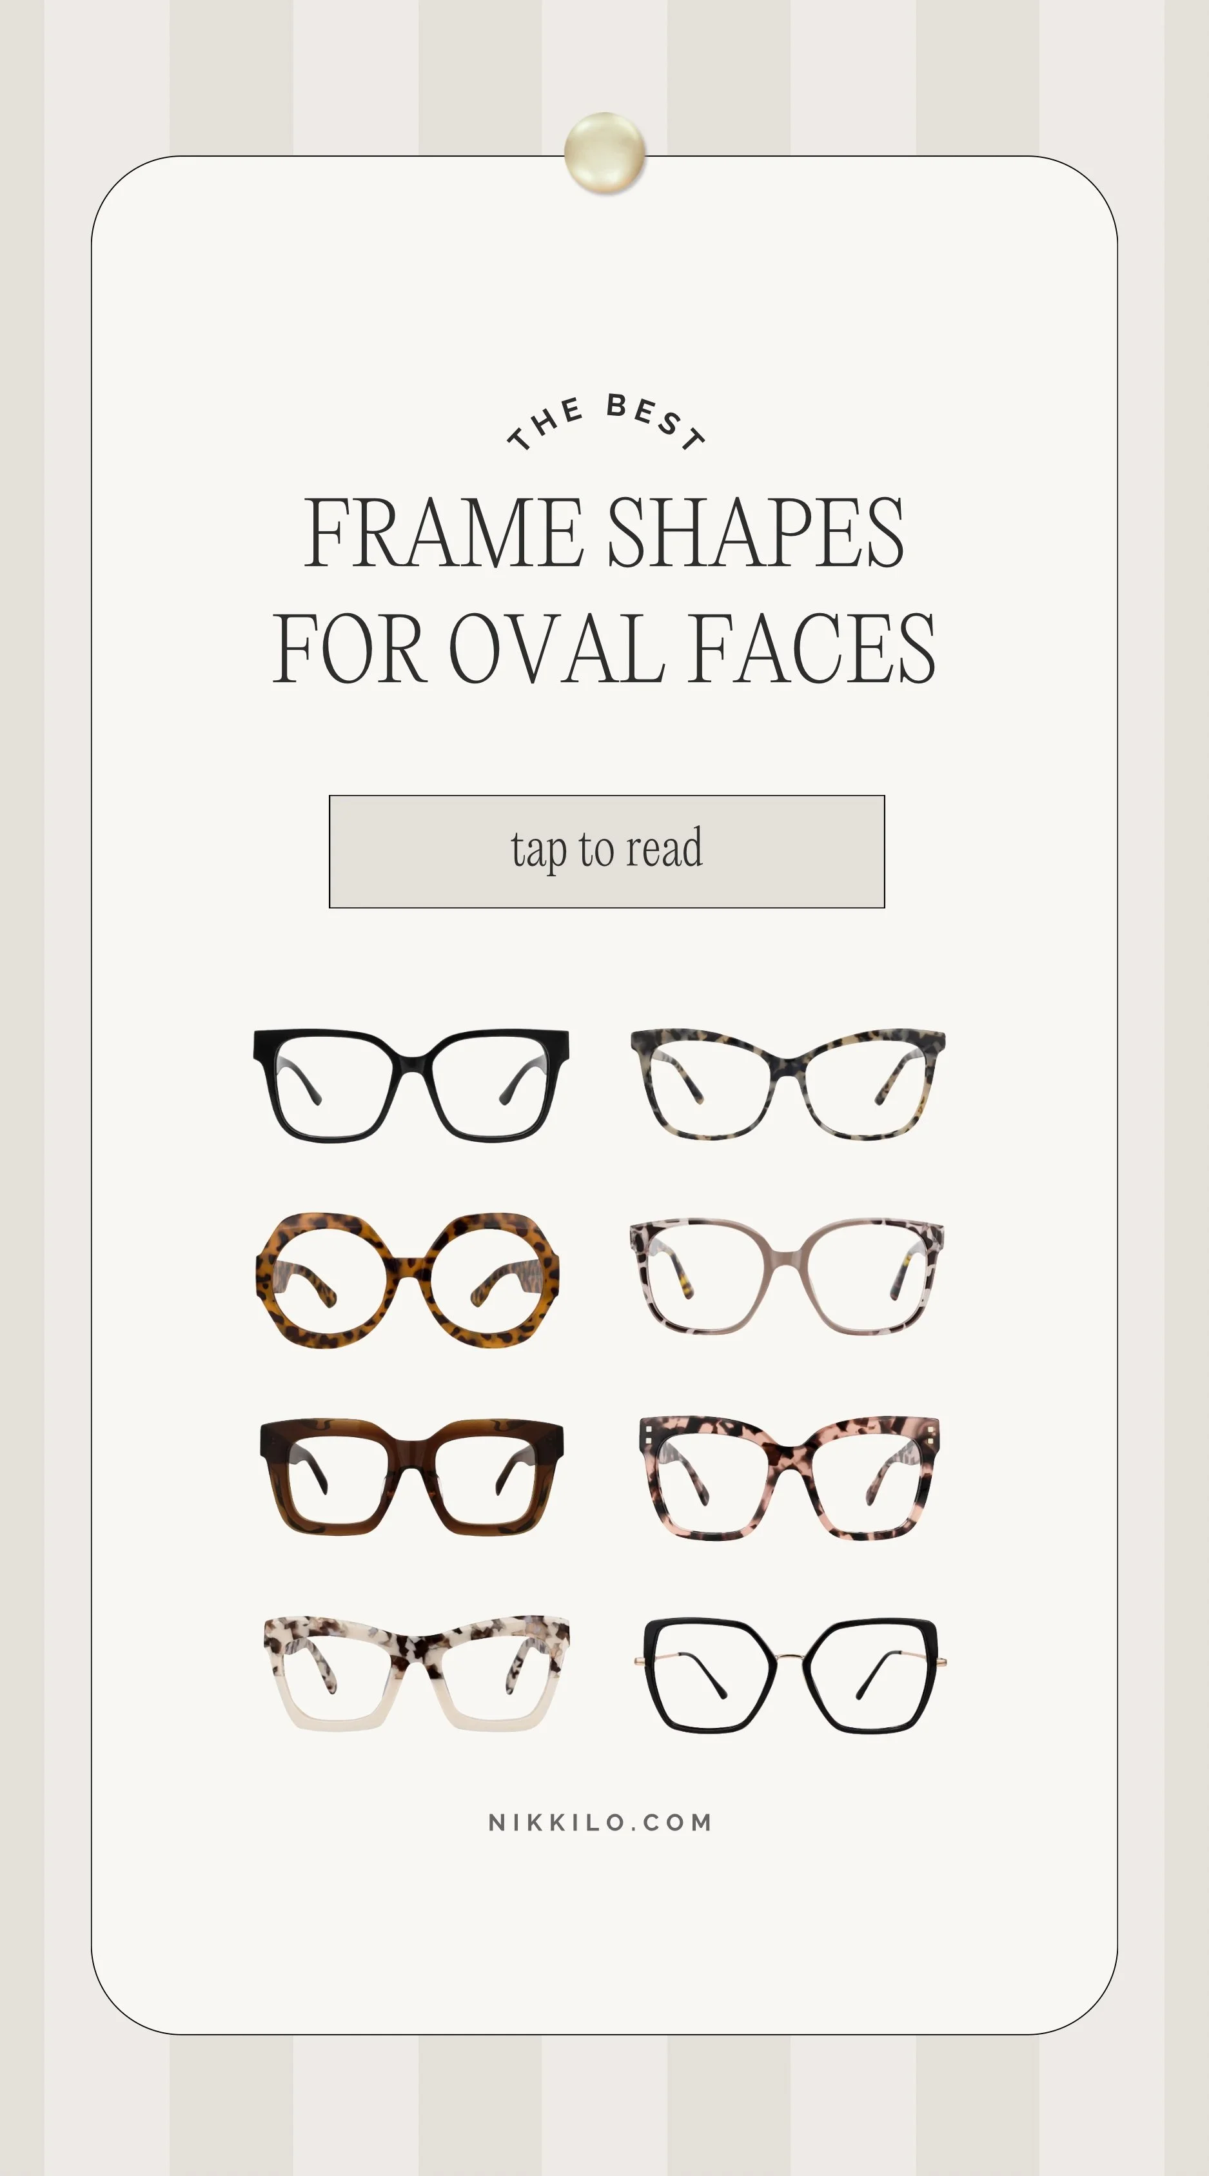Select the black geometric gold-arm glasses

790,1675
